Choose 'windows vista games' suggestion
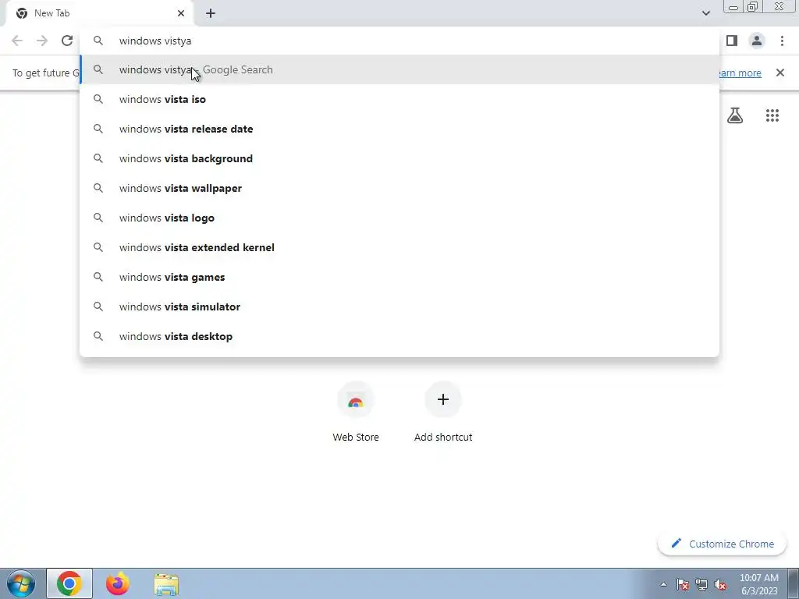Screen dimensions: 799x599 [x=399, y=277]
